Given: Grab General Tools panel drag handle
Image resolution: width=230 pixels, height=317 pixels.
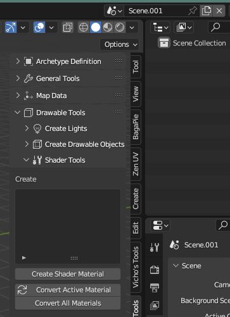Looking at the screenshot, I should point(118,78).
